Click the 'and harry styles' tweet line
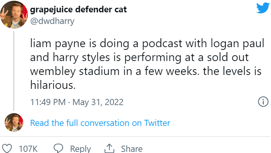This screenshot has height=153, width=271. [70, 58]
